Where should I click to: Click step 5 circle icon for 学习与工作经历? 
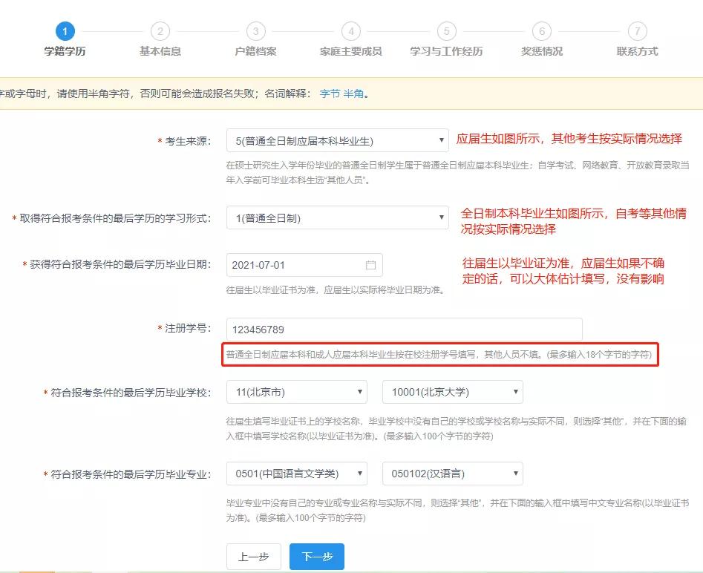(x=446, y=31)
